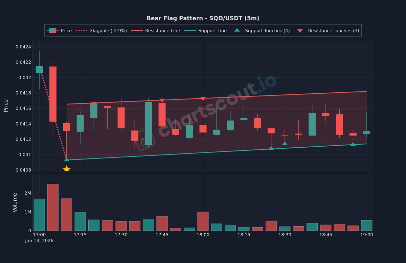
Task: Click the tallest red volume bar at 17:05
Action: click(x=53, y=207)
